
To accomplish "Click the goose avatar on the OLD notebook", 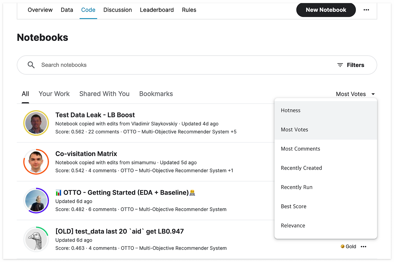I will coord(36,239).
